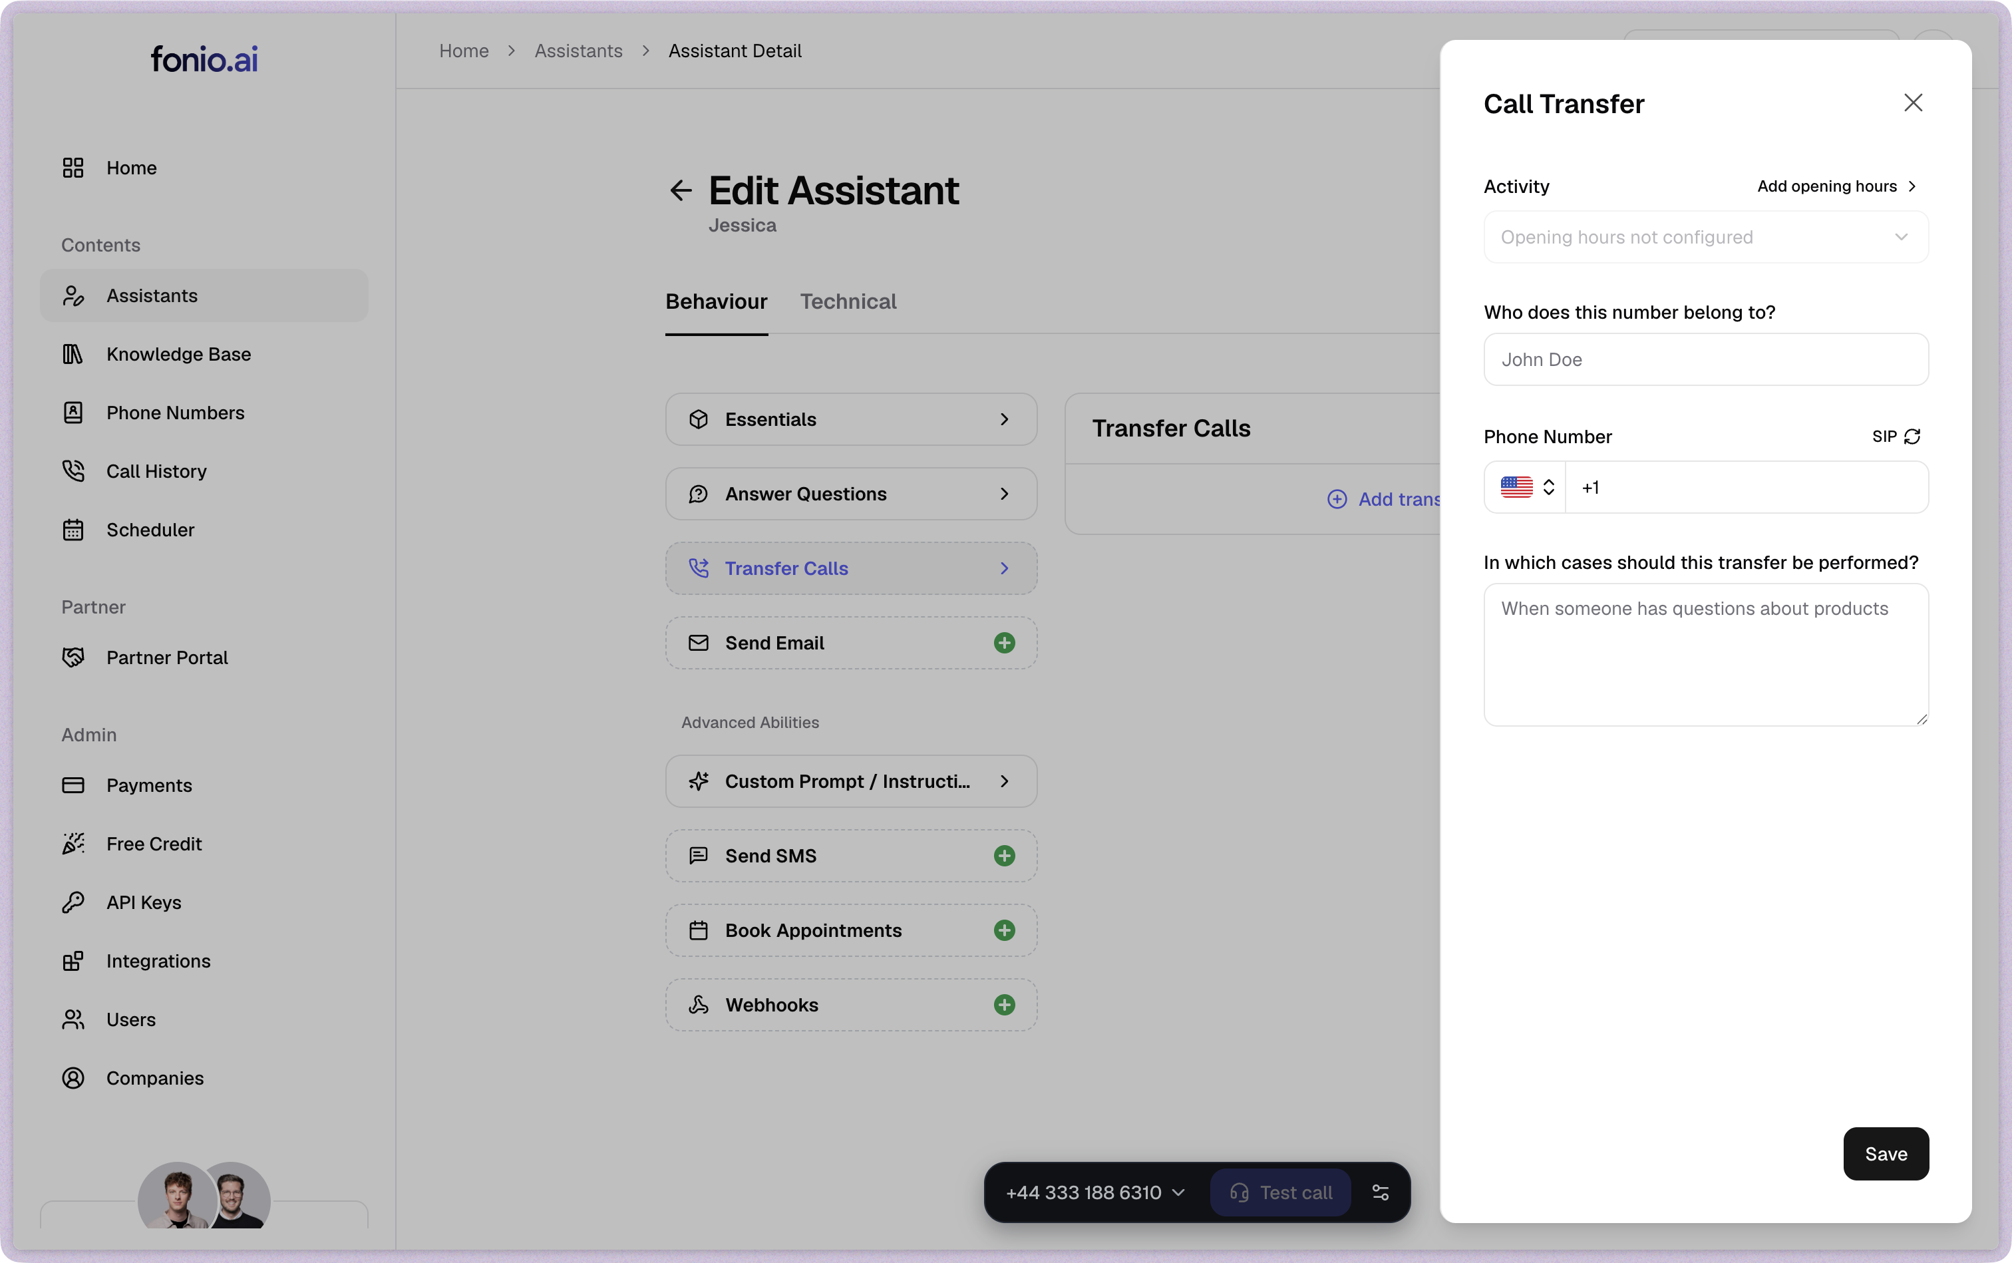Click the John Doe name field
2012x1263 pixels.
(1705, 360)
